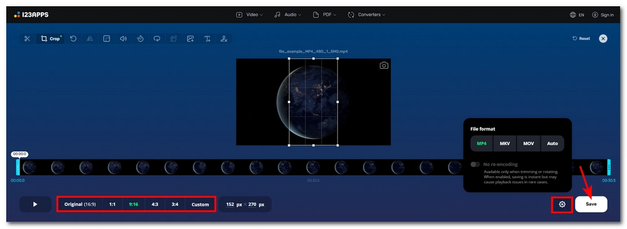Click the right timeline trim handle
The height and width of the screenshot is (229, 627).
(609, 167)
